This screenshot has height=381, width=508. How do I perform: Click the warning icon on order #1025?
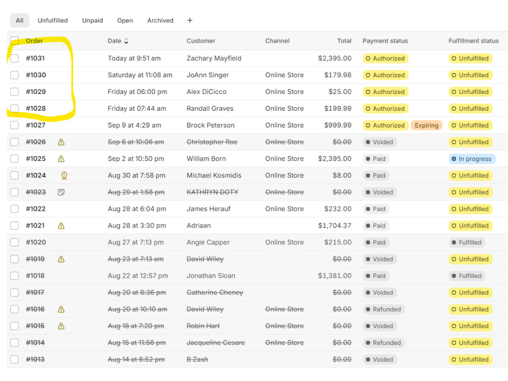(x=61, y=158)
